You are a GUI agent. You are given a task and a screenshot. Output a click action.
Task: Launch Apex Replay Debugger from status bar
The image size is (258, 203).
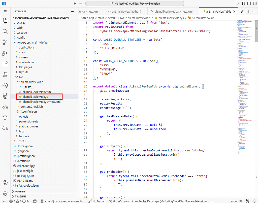163,201
